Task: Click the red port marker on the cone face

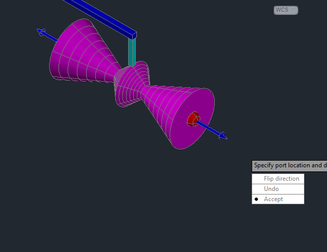Action: pyautogui.click(x=193, y=119)
